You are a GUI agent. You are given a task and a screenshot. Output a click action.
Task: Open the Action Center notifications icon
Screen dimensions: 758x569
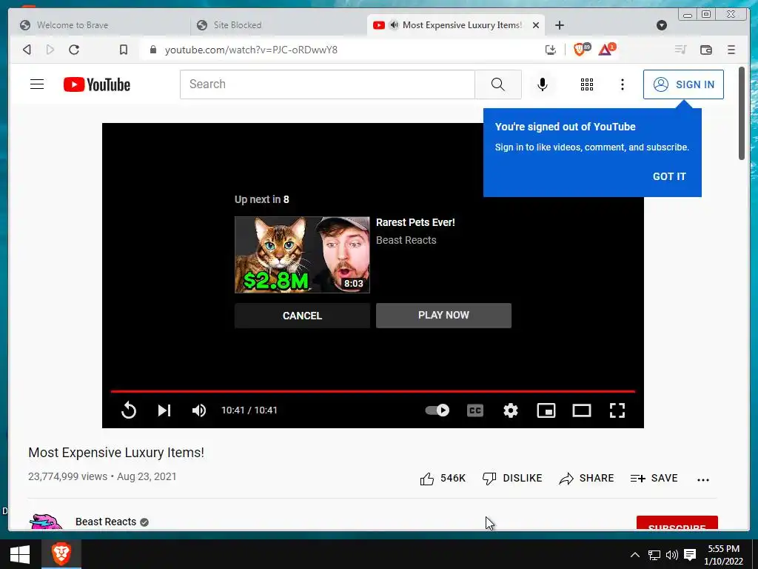pos(690,554)
